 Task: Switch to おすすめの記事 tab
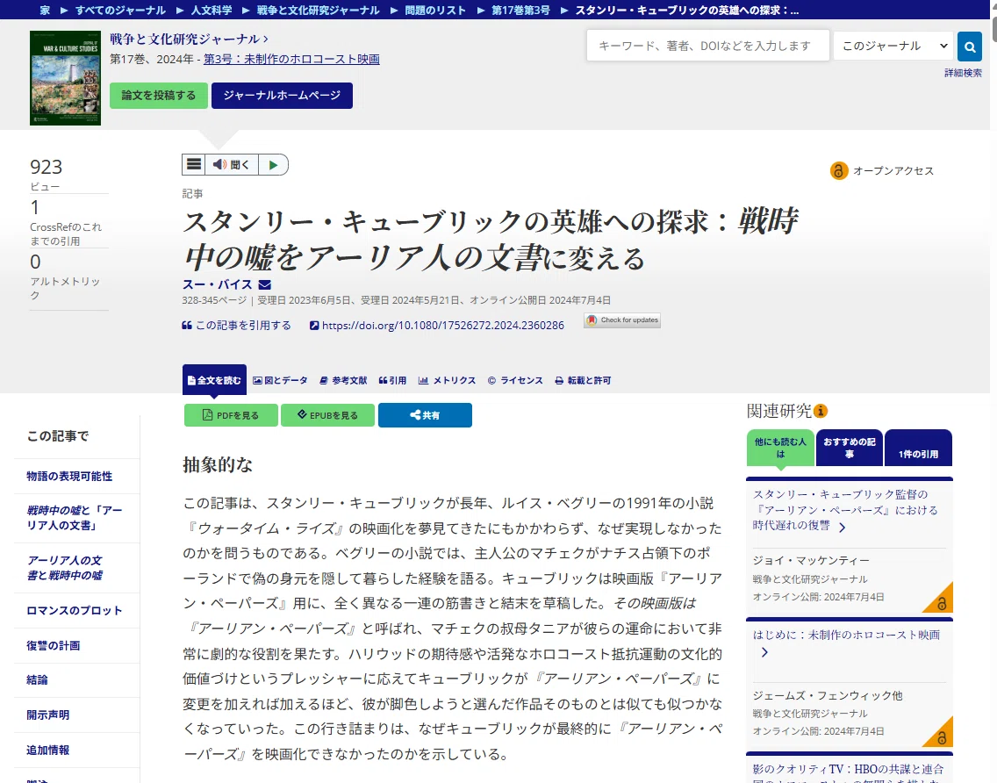[x=850, y=448]
